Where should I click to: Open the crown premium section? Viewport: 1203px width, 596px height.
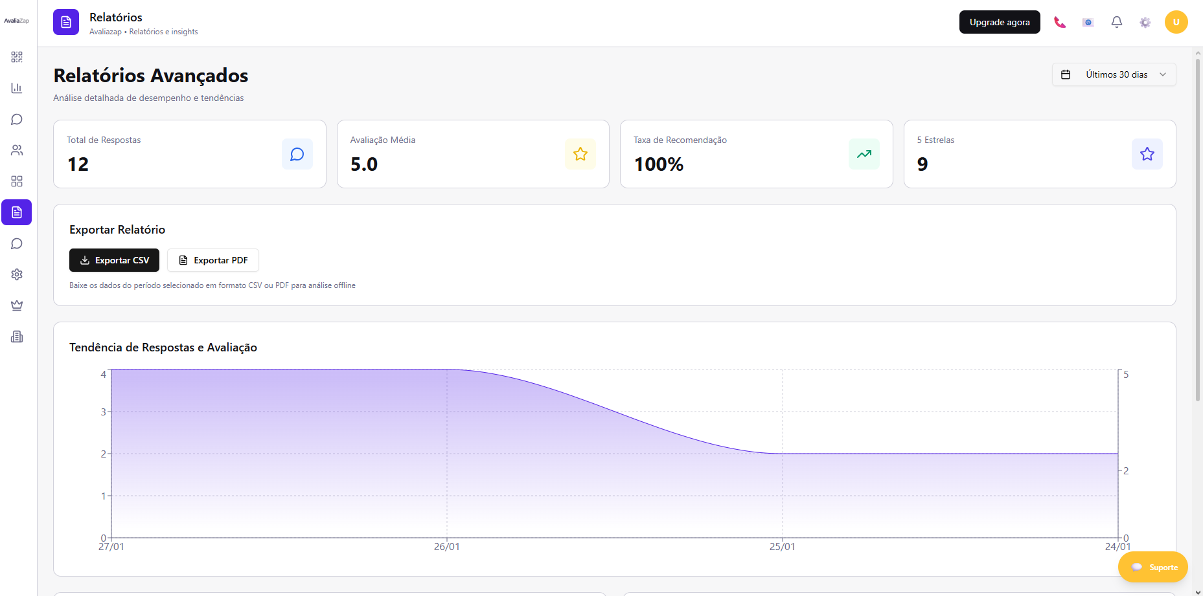tap(16, 305)
